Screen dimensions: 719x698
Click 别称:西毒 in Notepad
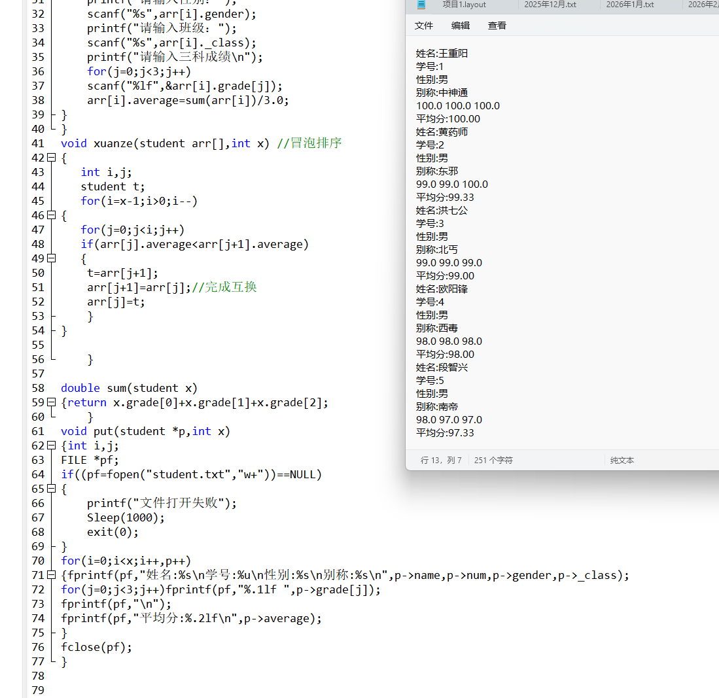(x=437, y=328)
